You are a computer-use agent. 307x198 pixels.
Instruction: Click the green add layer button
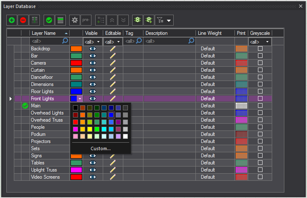pyautogui.click(x=12, y=20)
